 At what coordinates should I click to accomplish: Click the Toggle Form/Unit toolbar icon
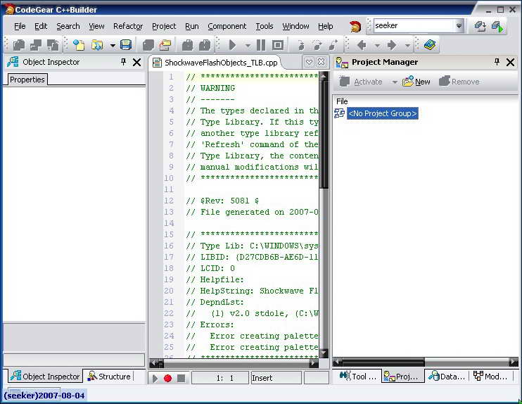(x=53, y=45)
